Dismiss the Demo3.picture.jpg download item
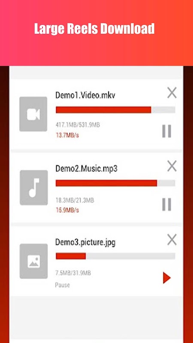The width and height of the screenshot is (193, 343). pos(172,240)
